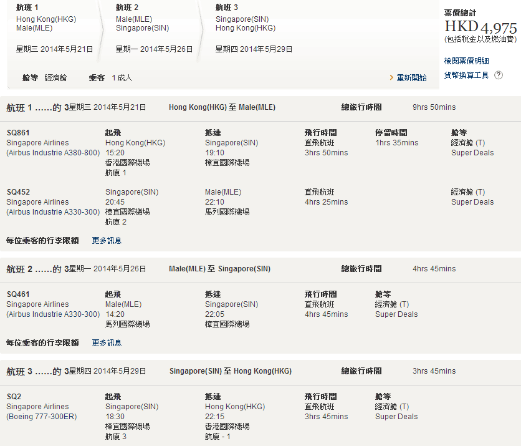Click the HKD 4,975 total fare amount
Viewport: 521px width, 446px height.
point(480,27)
